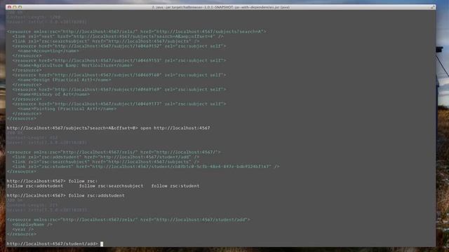The image size is (449, 252).
Task: Click the completion 'follow rsc:student' suggestion
Action: click(175, 186)
